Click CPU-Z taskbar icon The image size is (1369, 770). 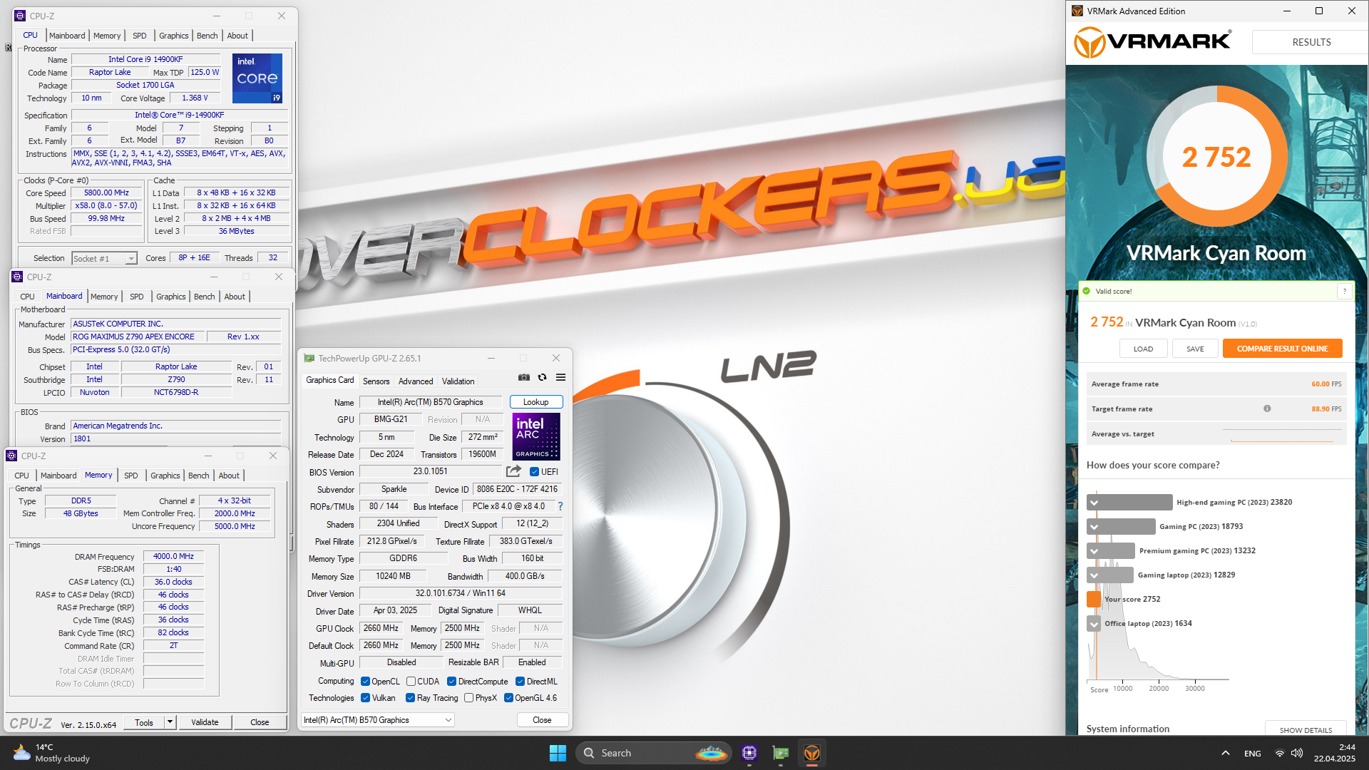(749, 753)
